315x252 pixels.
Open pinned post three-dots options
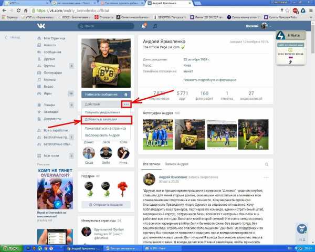pos(266,177)
